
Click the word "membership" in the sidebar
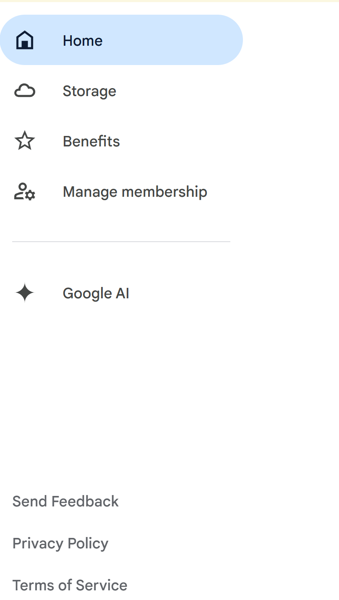click(x=164, y=192)
